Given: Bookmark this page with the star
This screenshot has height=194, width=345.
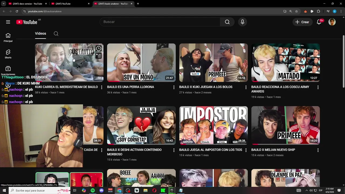Looking at the screenshot, I should click(x=296, y=11).
